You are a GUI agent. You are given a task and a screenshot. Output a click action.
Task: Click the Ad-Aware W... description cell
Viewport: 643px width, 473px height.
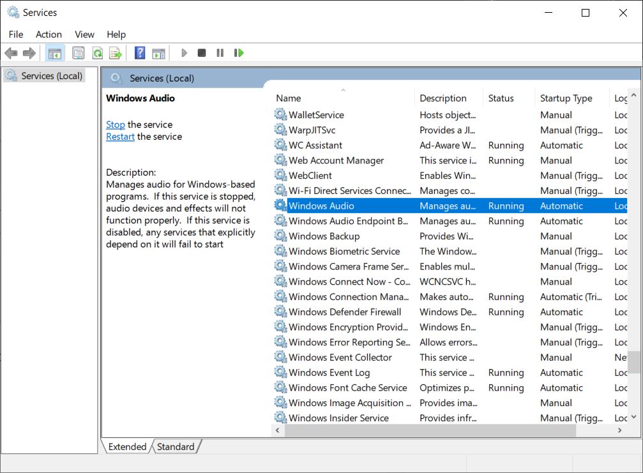[448, 145]
